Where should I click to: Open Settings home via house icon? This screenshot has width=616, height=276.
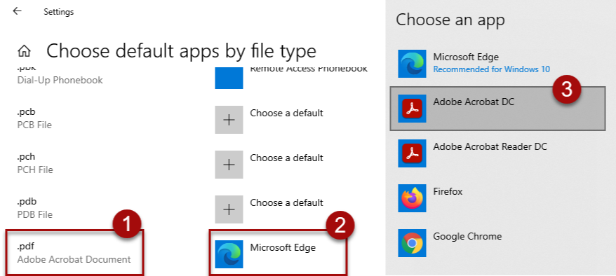point(25,51)
